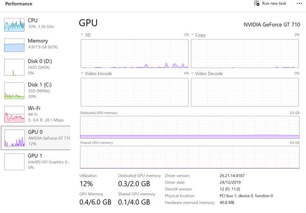Open the Wi-Fi graph thumbnail

tap(14, 114)
